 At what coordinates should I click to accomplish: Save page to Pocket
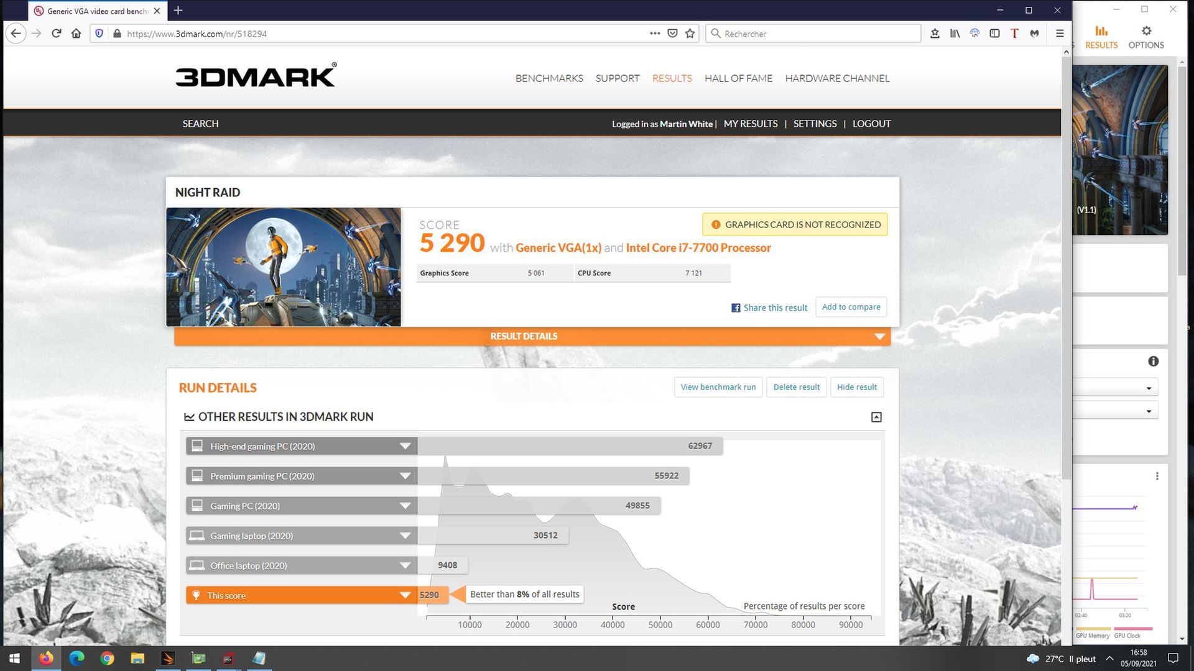(672, 34)
